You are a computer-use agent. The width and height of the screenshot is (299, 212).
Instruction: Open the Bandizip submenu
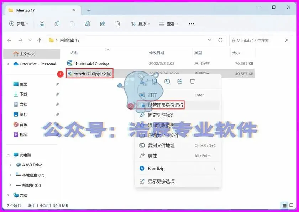[x=178, y=168]
